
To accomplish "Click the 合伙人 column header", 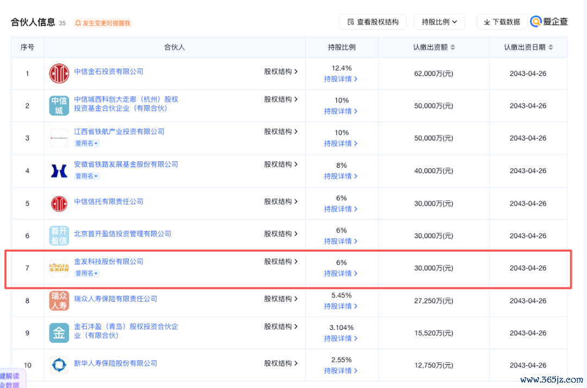I will (174, 47).
